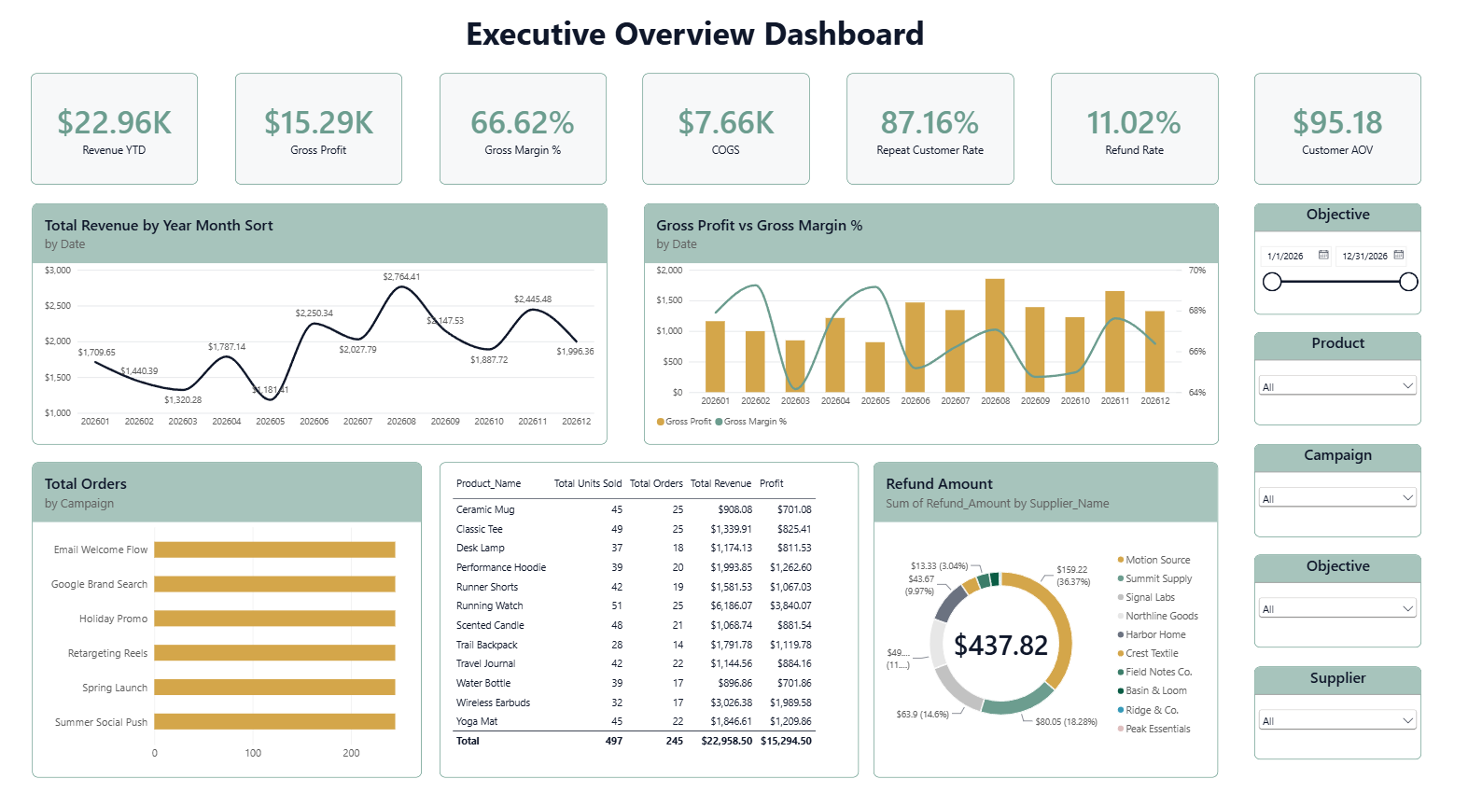
Task: Expand the Campaign slicer dropdown
Action: click(x=1337, y=498)
